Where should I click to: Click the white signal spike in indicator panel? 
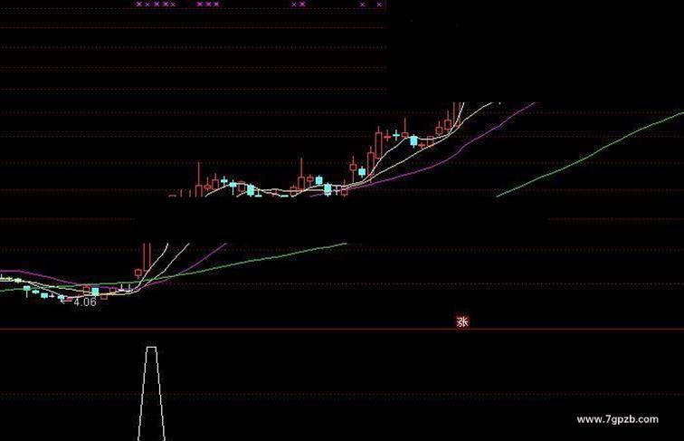151,393
